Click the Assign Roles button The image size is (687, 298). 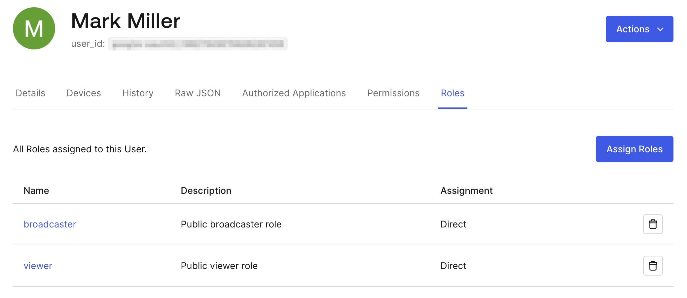point(634,149)
